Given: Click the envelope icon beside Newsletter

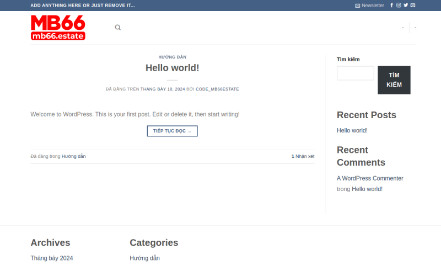Looking at the screenshot, I should 357,6.
